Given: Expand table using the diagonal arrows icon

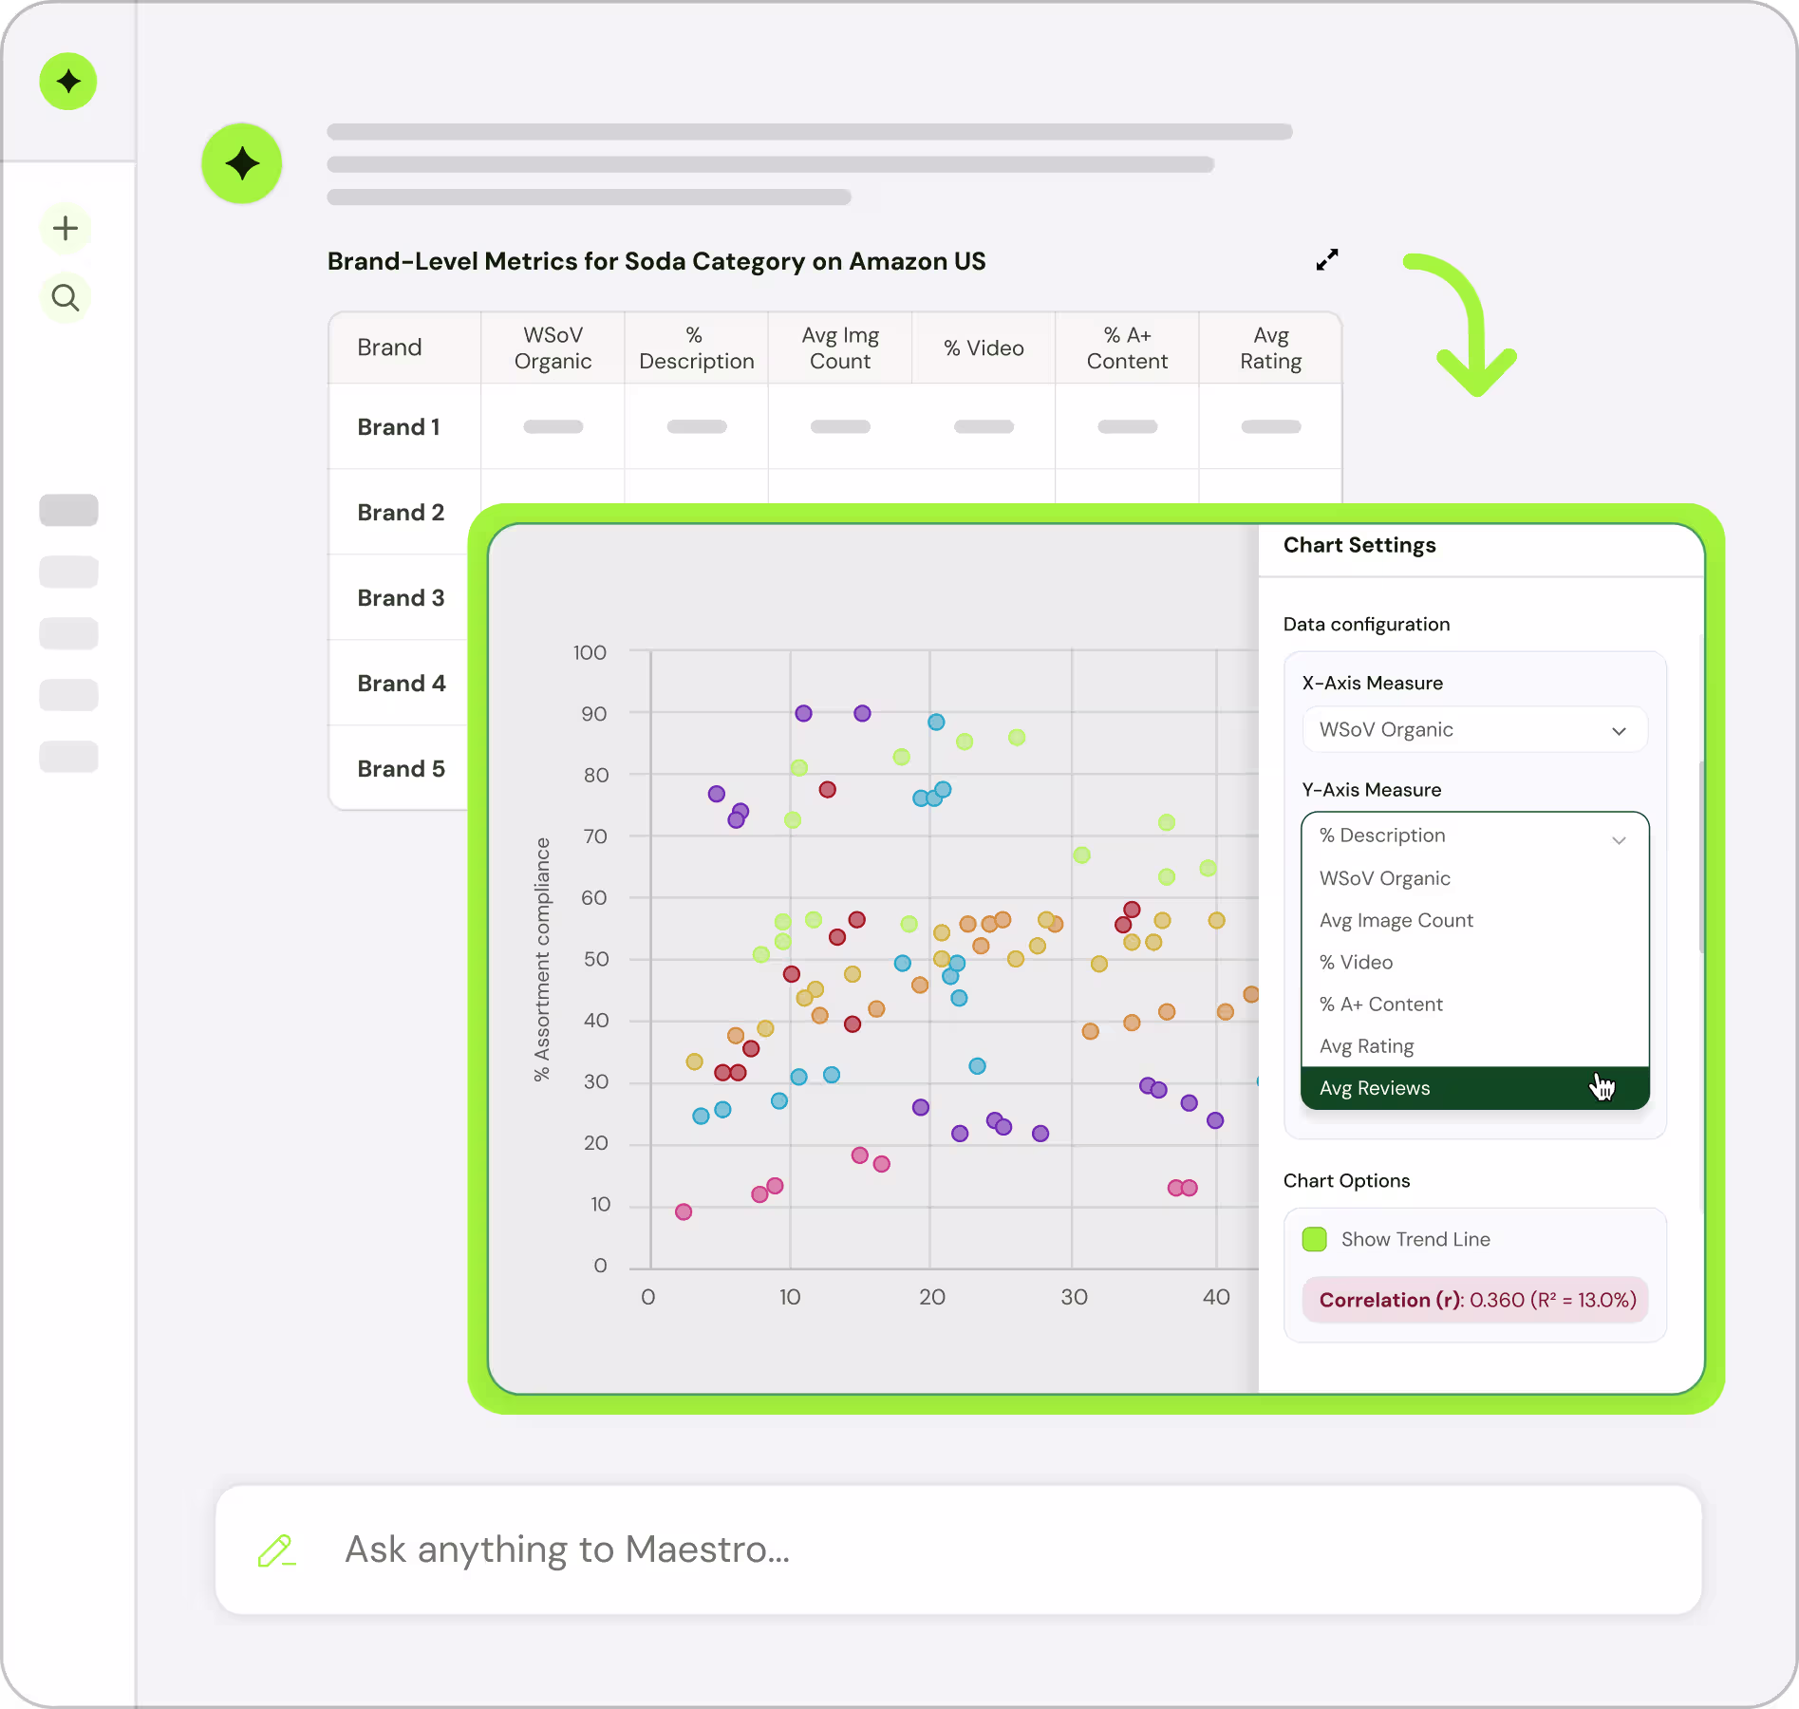Looking at the screenshot, I should pos(1327,260).
